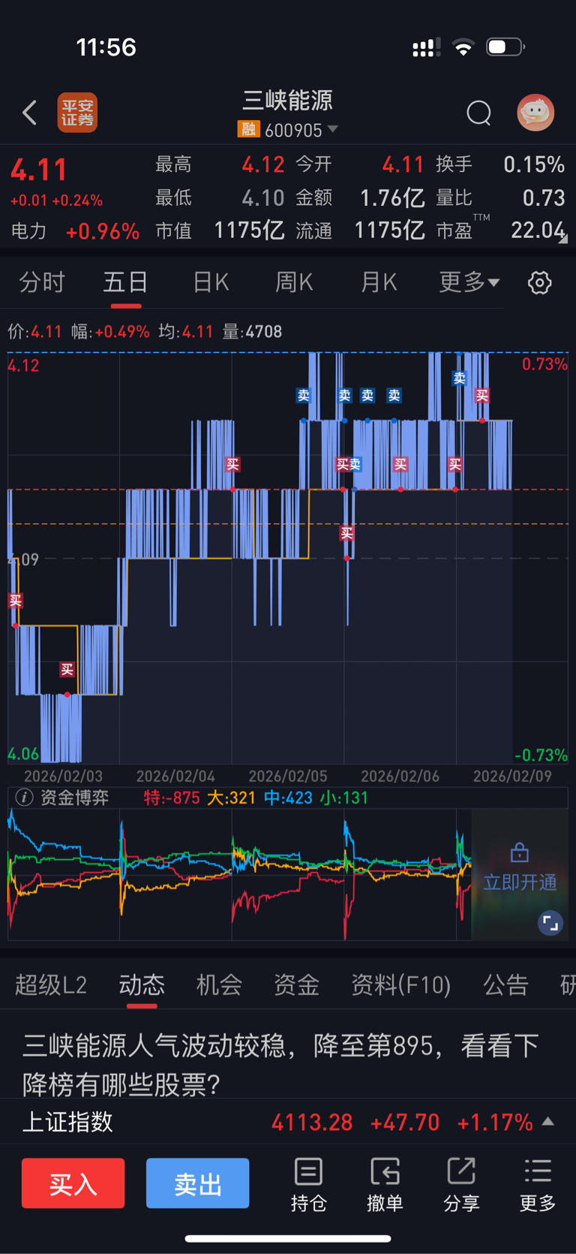Expand the 更多 chart period dropdown
576x1254 pixels.
(x=469, y=282)
